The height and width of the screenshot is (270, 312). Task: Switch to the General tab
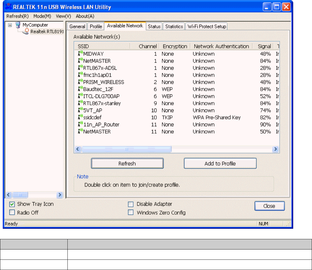click(77, 27)
